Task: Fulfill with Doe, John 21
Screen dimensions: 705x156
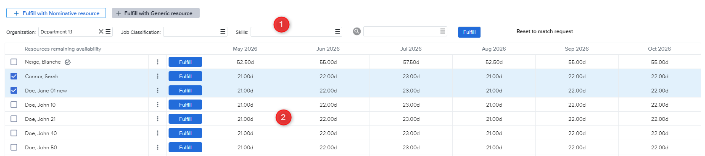Action: [x=185, y=119]
